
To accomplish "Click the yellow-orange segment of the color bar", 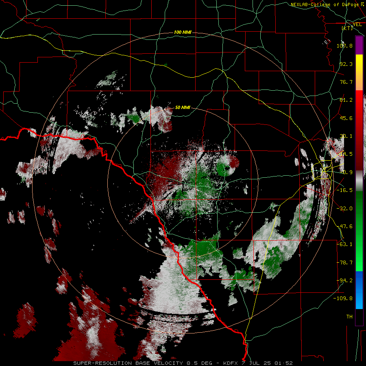I will pyautogui.click(x=359, y=72).
